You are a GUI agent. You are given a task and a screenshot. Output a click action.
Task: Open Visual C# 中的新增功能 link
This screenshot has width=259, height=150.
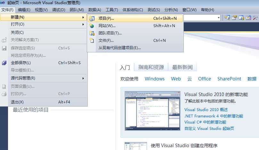(x=205, y=122)
